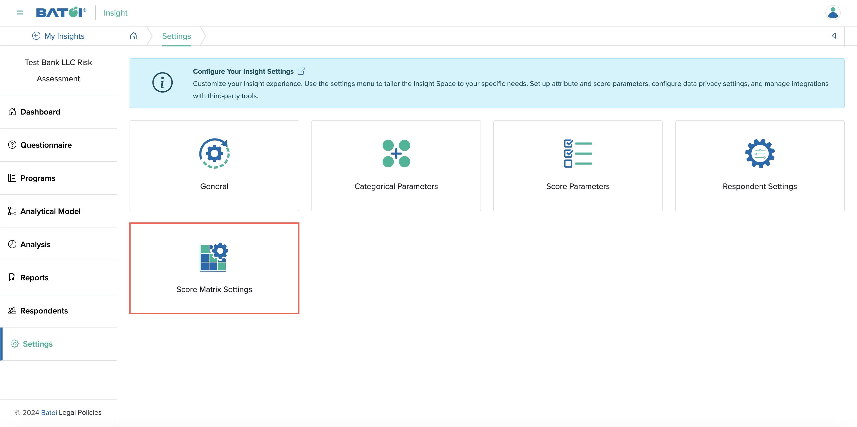This screenshot has height=427, width=857.
Task: Expand the sidebar navigation panel
Action: coord(19,12)
